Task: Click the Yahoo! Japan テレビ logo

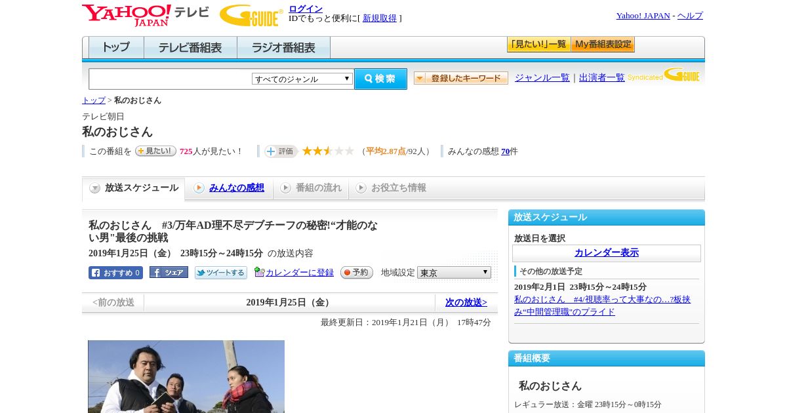Action: pyautogui.click(x=146, y=15)
